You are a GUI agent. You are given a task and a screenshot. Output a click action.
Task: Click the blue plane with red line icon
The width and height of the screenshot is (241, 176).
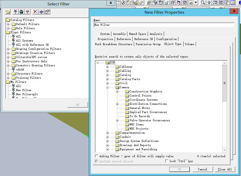point(135,3)
